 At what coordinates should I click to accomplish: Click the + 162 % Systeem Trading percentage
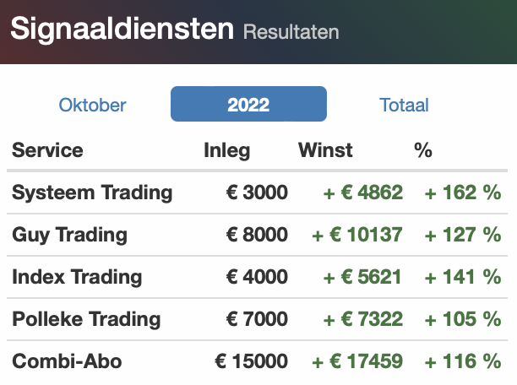click(x=463, y=192)
